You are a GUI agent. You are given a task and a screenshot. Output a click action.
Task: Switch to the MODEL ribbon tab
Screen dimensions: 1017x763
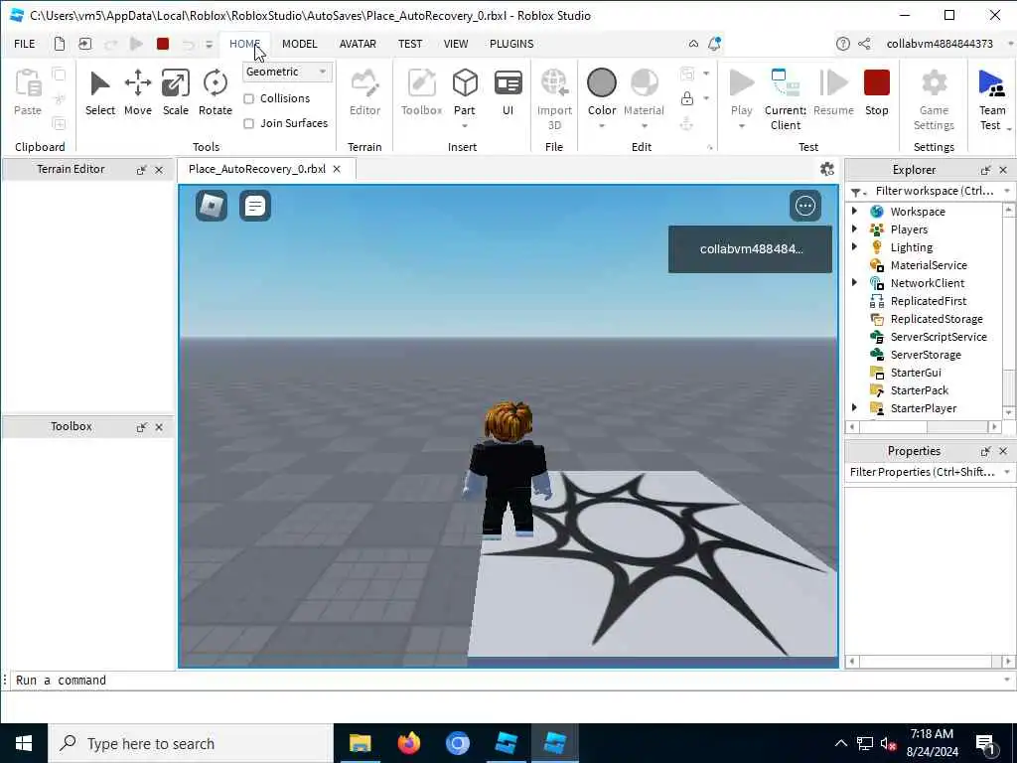click(x=300, y=44)
